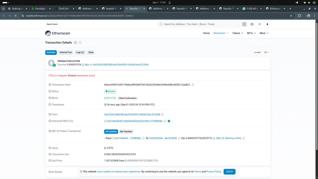Click the API button
The image size is (318, 179).
257,53
